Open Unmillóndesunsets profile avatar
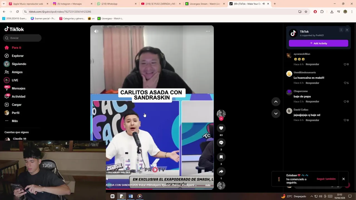Image resolution: width=356 pixels, height=200 pixels. click(289, 74)
